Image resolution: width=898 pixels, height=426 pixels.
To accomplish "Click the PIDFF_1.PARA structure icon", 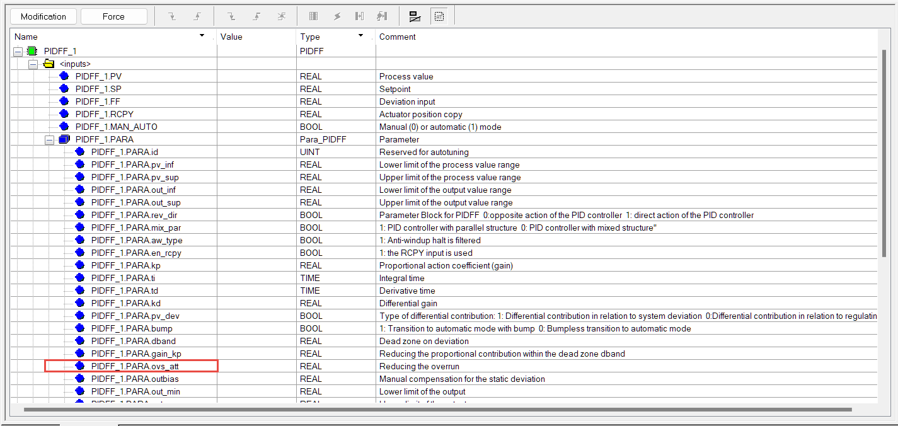I will click(x=64, y=139).
